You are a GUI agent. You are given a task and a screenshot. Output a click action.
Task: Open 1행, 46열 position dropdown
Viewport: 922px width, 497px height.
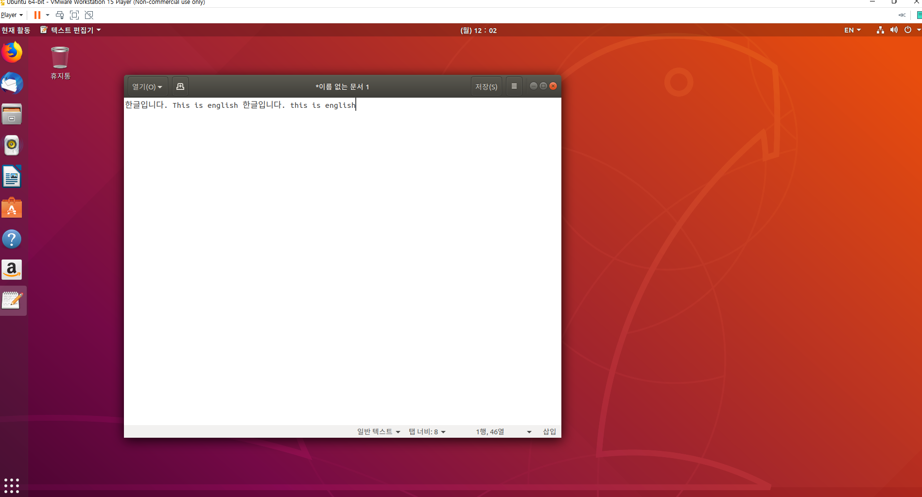pos(503,431)
